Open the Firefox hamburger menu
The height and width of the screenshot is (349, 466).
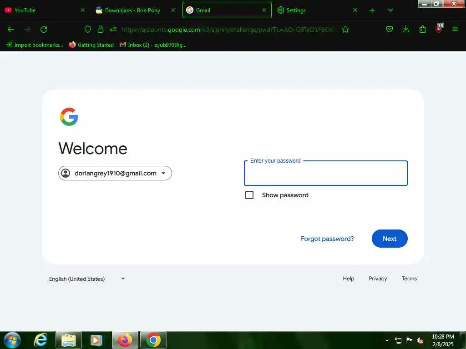[455, 29]
